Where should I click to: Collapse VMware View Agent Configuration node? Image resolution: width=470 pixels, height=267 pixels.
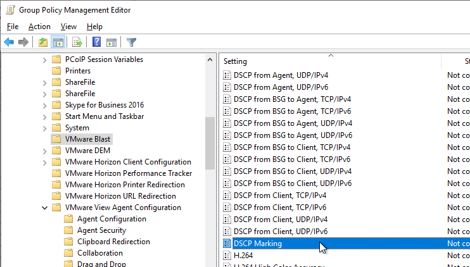[45, 208]
